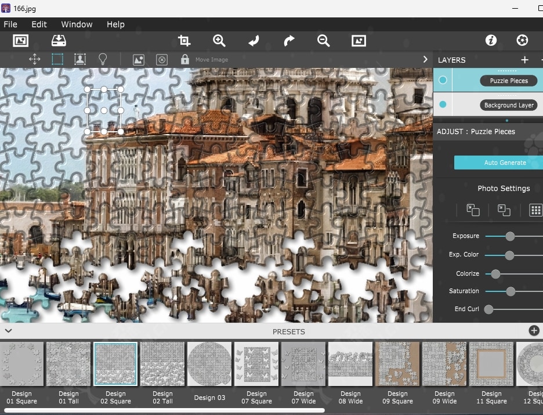
Task: Click the redo arrow
Action: click(289, 41)
